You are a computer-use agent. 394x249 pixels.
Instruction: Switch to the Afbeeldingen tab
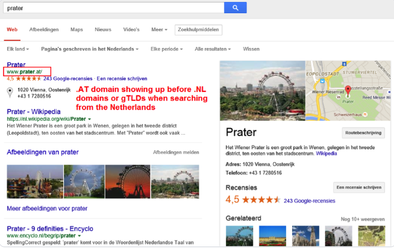click(44, 29)
